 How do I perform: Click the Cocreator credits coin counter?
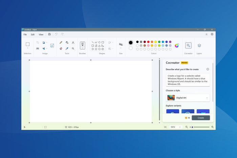coord(188,118)
